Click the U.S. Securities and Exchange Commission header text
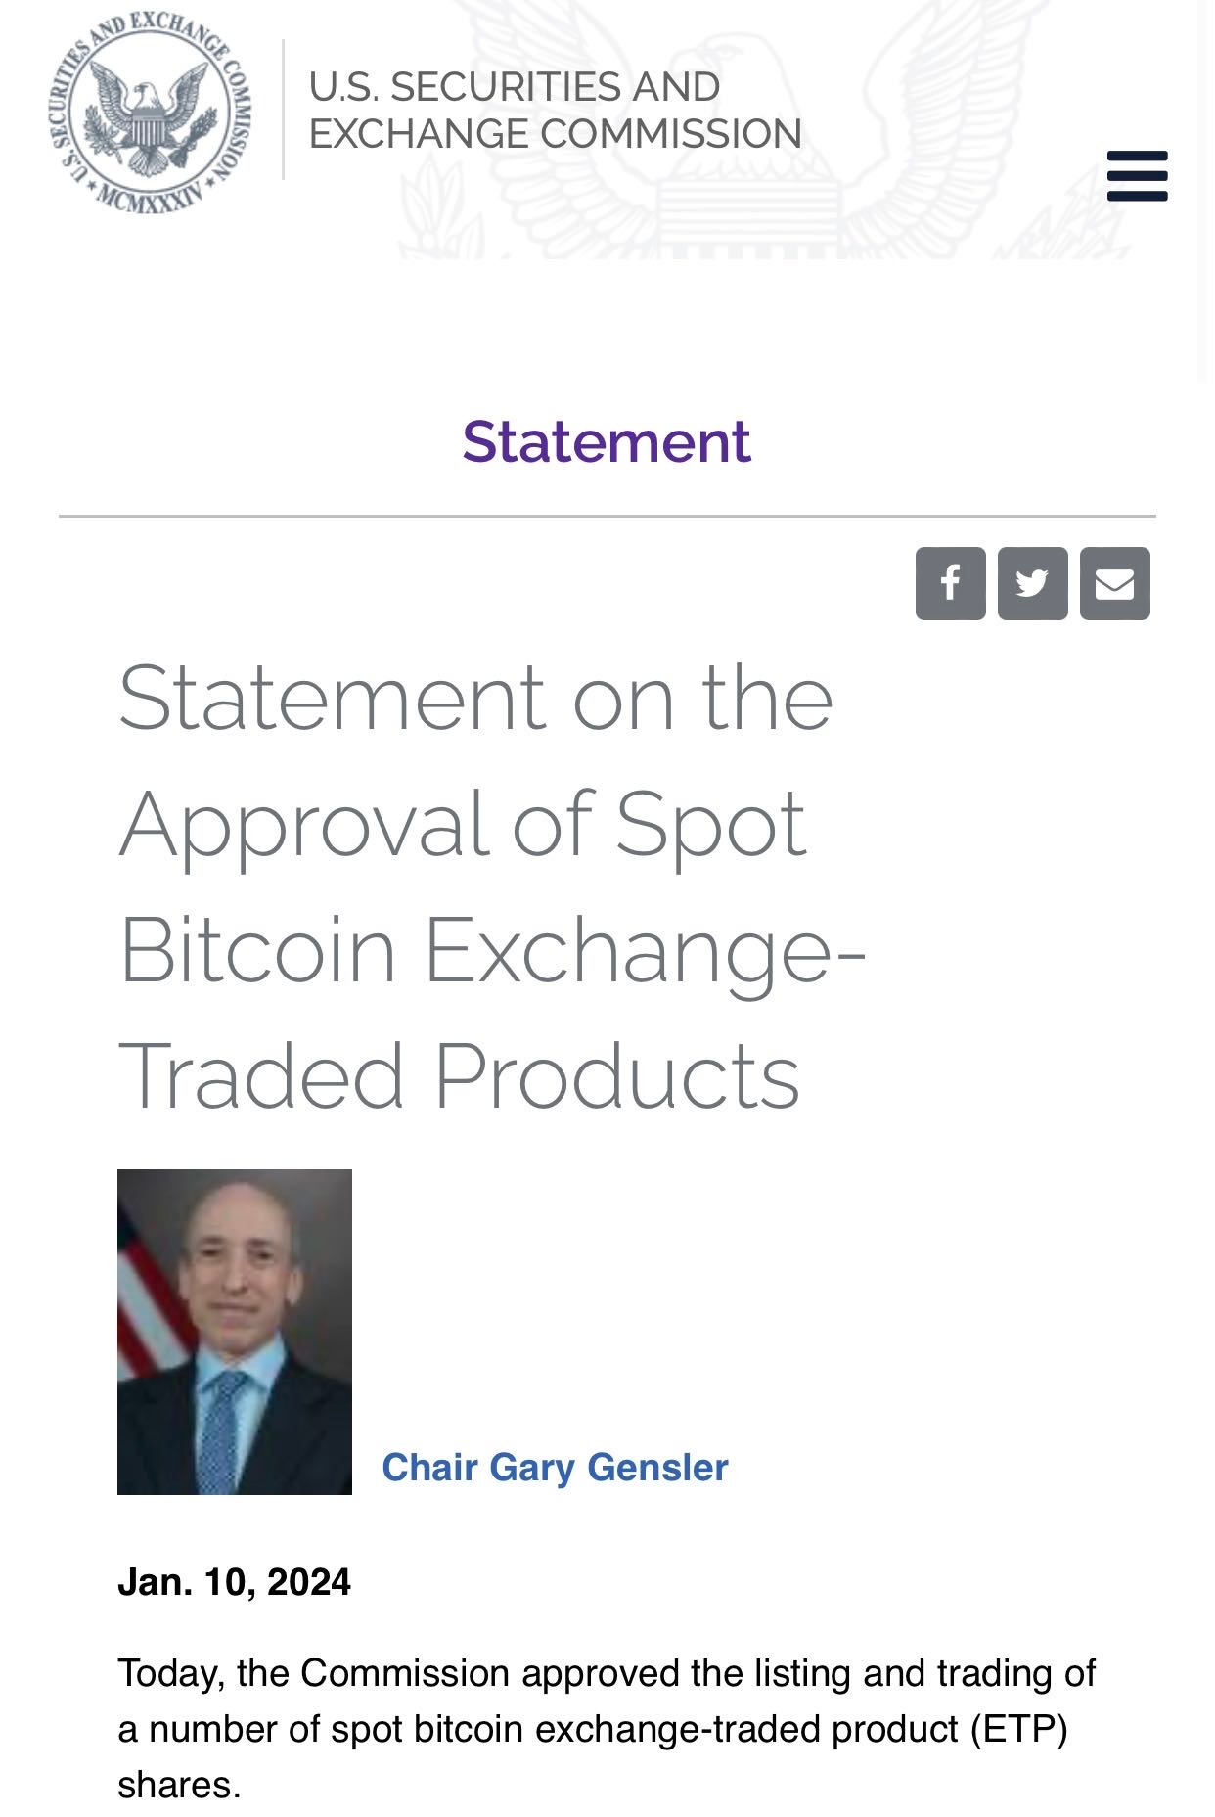 click(555, 111)
